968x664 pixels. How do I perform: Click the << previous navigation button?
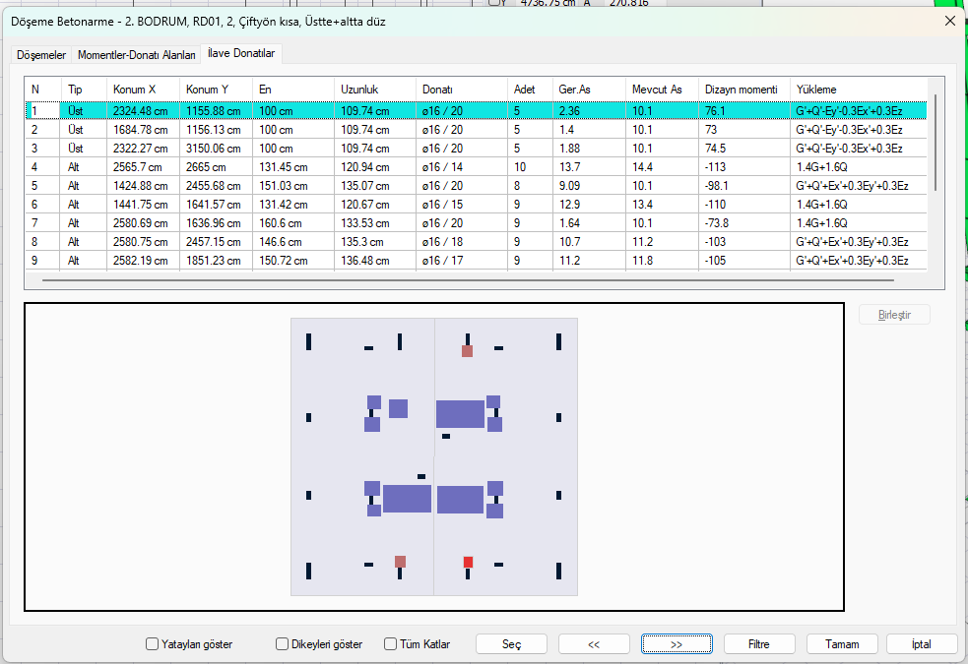[x=594, y=643]
